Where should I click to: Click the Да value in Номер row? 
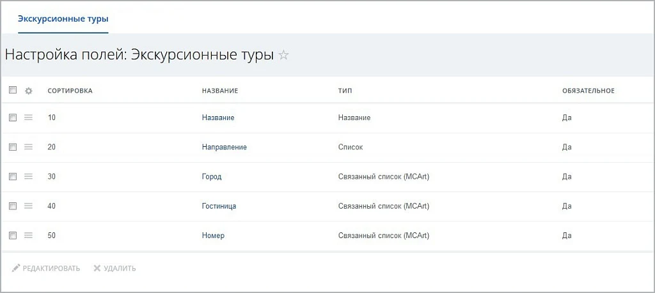point(567,236)
